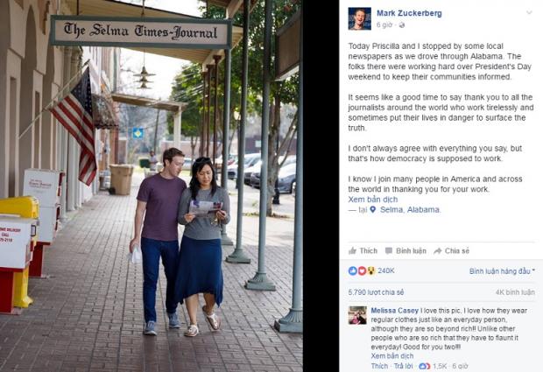The height and width of the screenshot is (372, 543).
Task: View the 240K reactions count
Action: pos(386,270)
